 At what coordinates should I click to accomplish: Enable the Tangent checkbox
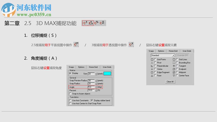click(177, 66)
